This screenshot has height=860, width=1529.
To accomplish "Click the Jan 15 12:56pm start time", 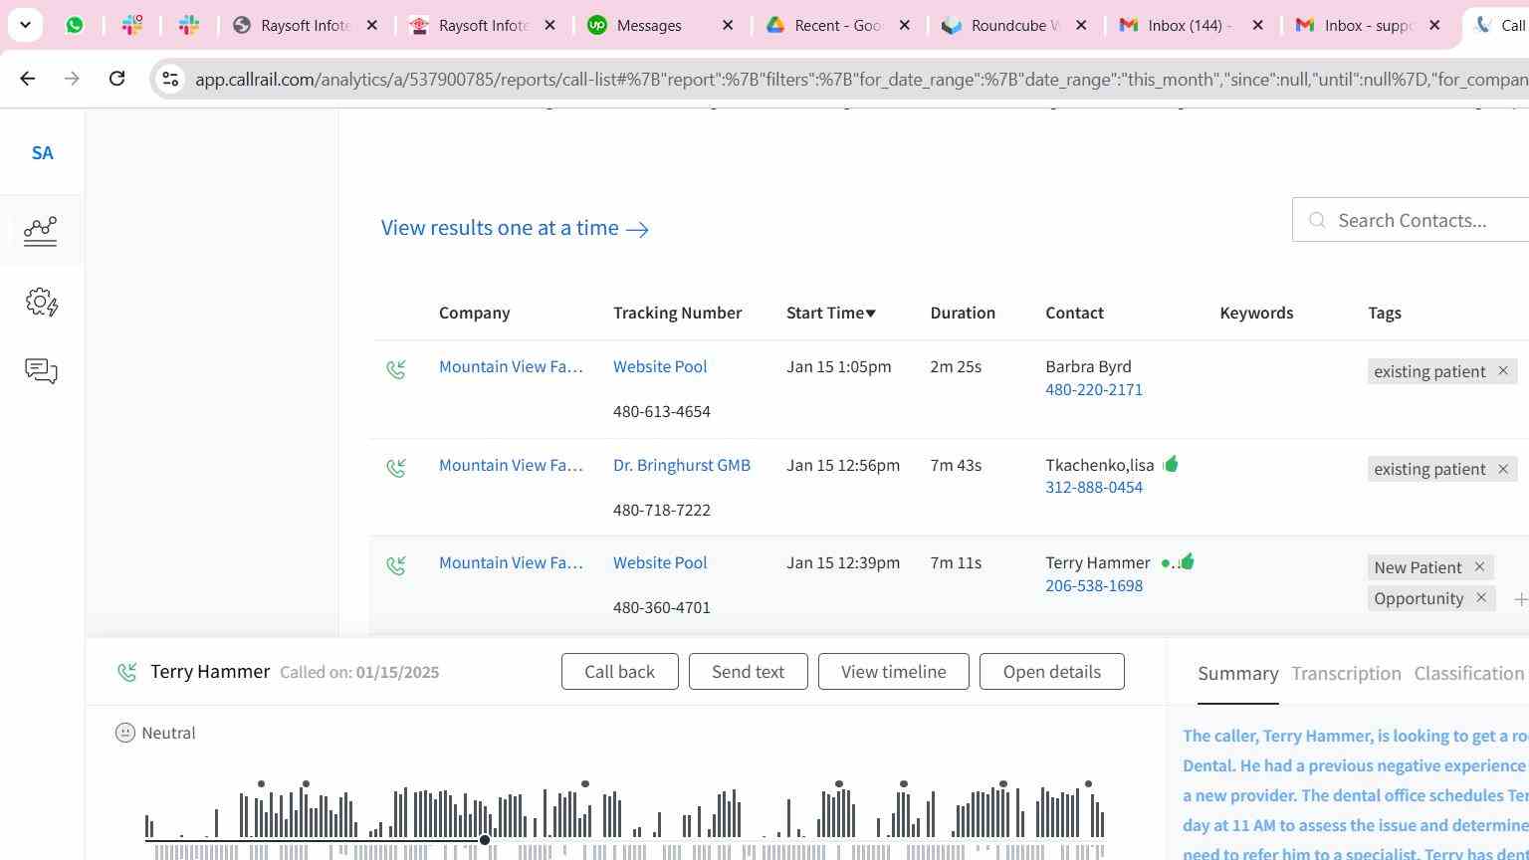I will (x=843, y=465).
